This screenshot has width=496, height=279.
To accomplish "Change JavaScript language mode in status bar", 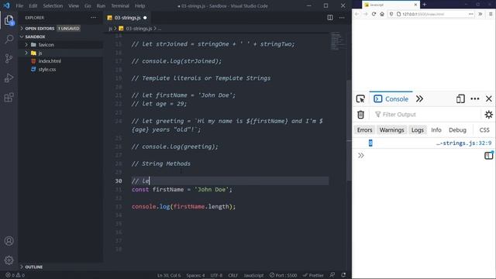I will click(x=253, y=275).
